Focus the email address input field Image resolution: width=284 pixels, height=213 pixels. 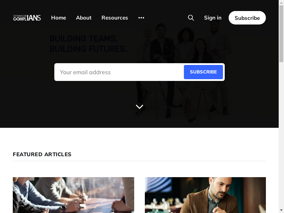(x=119, y=72)
